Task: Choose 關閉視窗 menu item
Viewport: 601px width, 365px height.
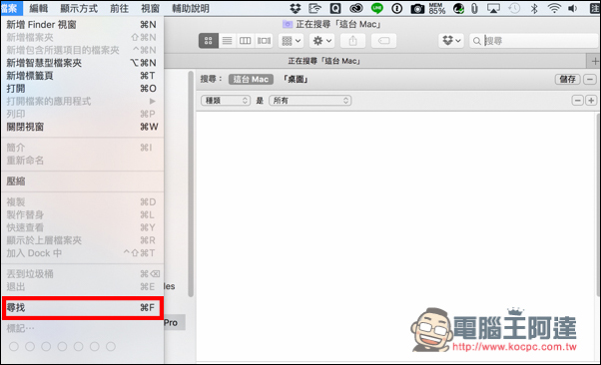Action: pyautogui.click(x=82, y=127)
